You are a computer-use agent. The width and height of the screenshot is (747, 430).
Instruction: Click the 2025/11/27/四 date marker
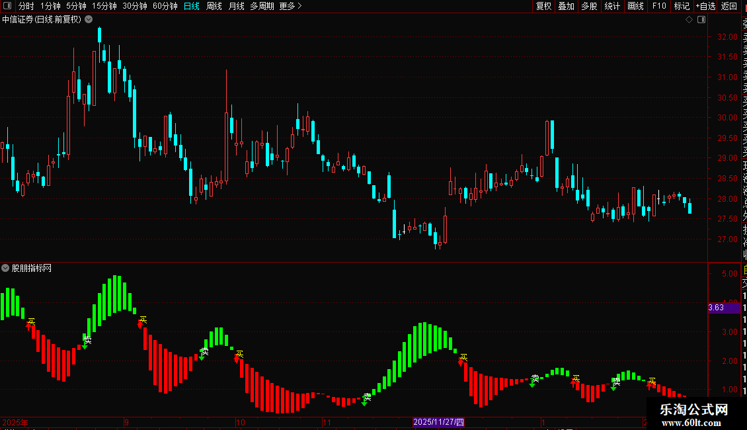point(438,422)
